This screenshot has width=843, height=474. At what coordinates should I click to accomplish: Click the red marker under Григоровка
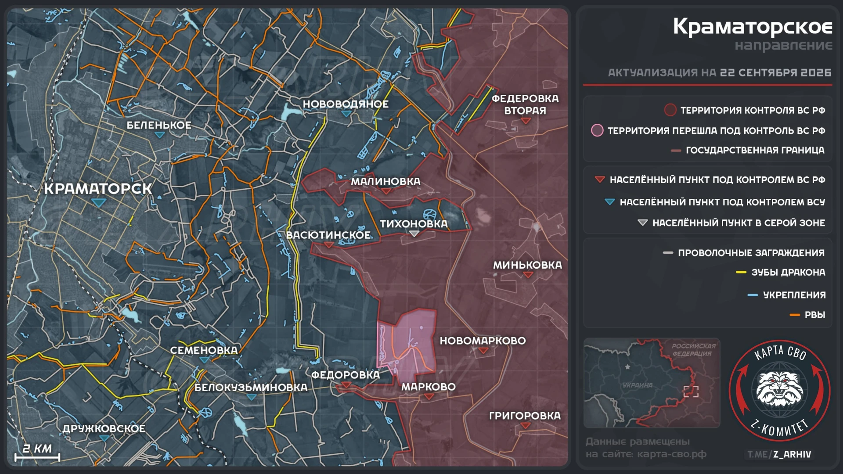pos(526,426)
